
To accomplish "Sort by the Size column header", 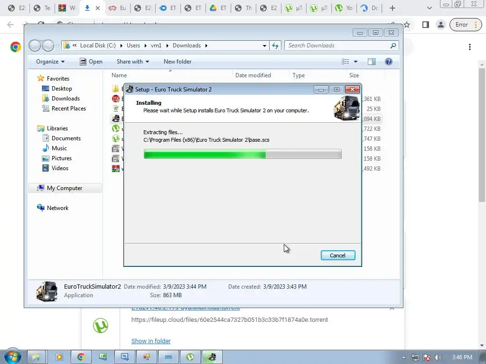I will pyautogui.click(x=354, y=75).
